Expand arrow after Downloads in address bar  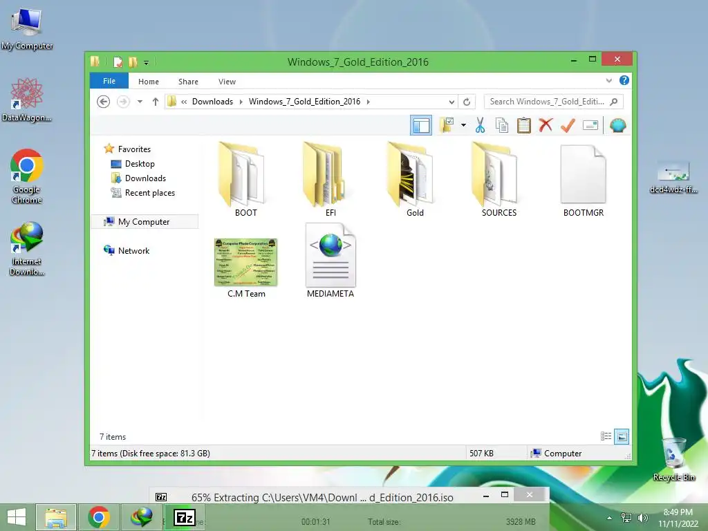(241, 102)
